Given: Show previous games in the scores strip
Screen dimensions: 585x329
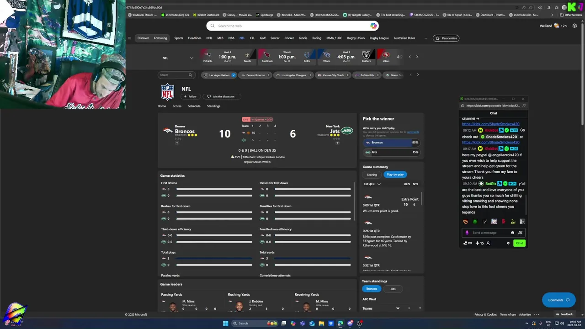Looking at the screenshot, I should pos(409,57).
